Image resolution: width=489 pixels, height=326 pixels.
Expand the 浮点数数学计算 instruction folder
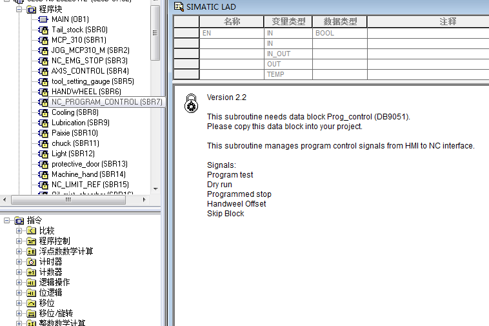point(19,251)
